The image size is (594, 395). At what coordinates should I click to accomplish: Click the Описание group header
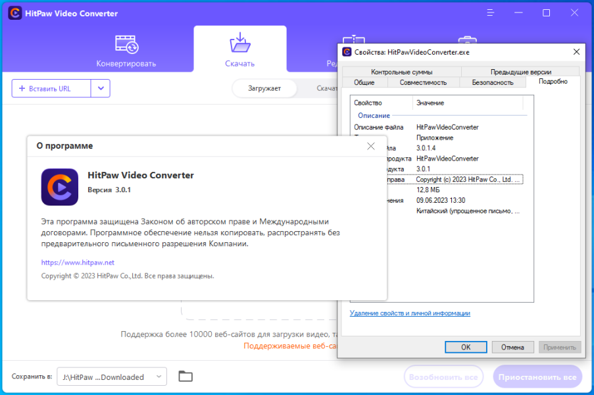point(374,115)
